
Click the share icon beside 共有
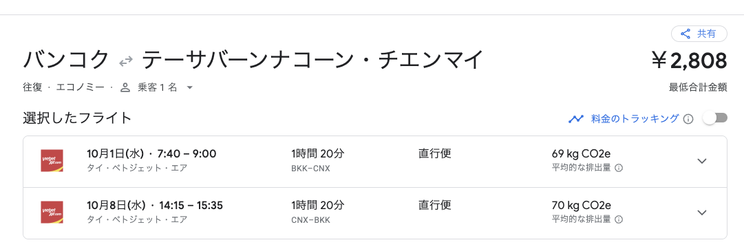tap(685, 34)
